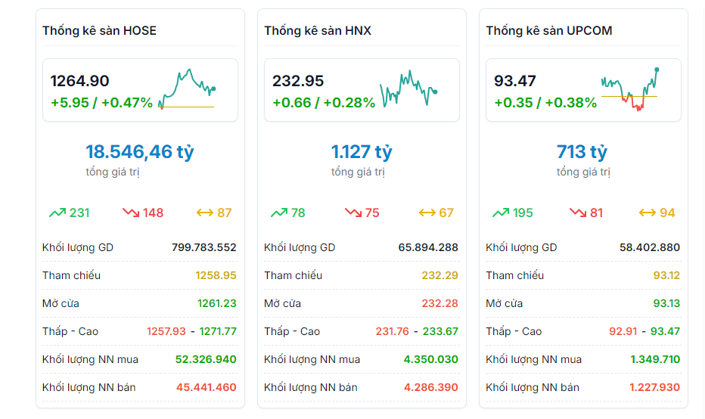Open the HNX index mini chart

[x=408, y=89]
